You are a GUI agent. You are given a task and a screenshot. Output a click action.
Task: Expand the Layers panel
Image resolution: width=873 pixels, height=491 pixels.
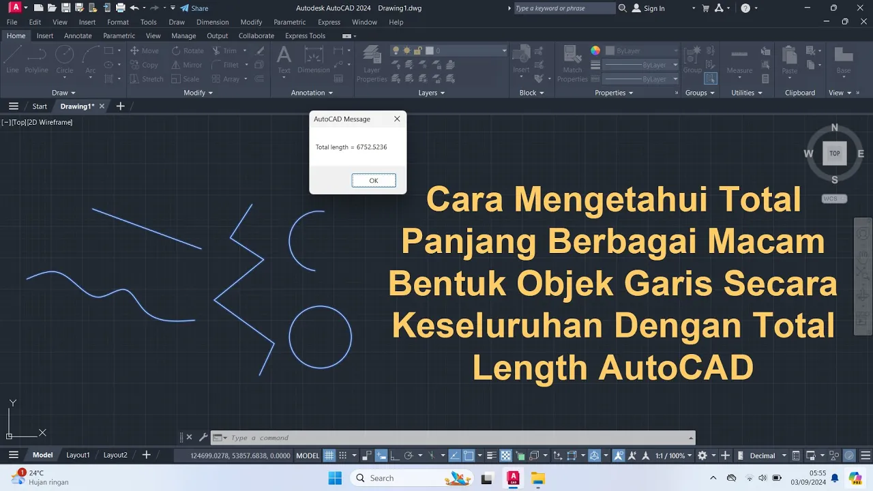tap(432, 93)
